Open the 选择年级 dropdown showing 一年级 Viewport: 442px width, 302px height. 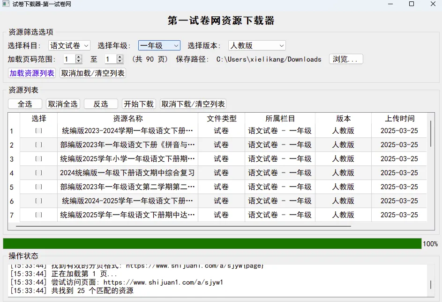pyautogui.click(x=159, y=45)
